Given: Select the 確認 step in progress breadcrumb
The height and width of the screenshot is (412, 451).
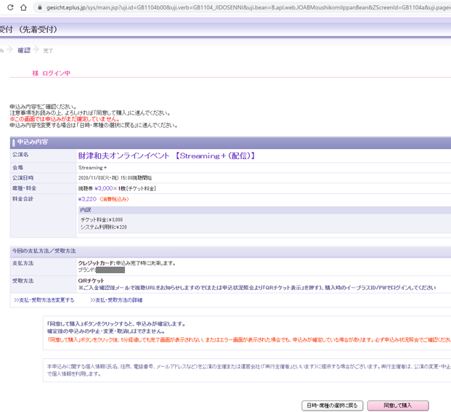Looking at the screenshot, I should [x=24, y=50].
